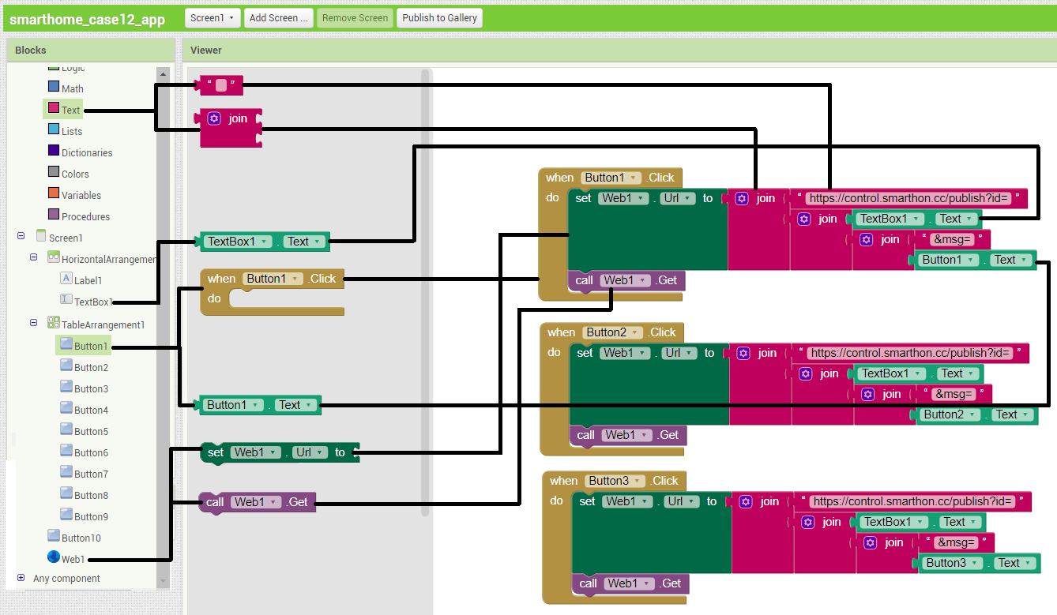
Task: Edit the URL string in Button3.Click block
Action: point(913,501)
